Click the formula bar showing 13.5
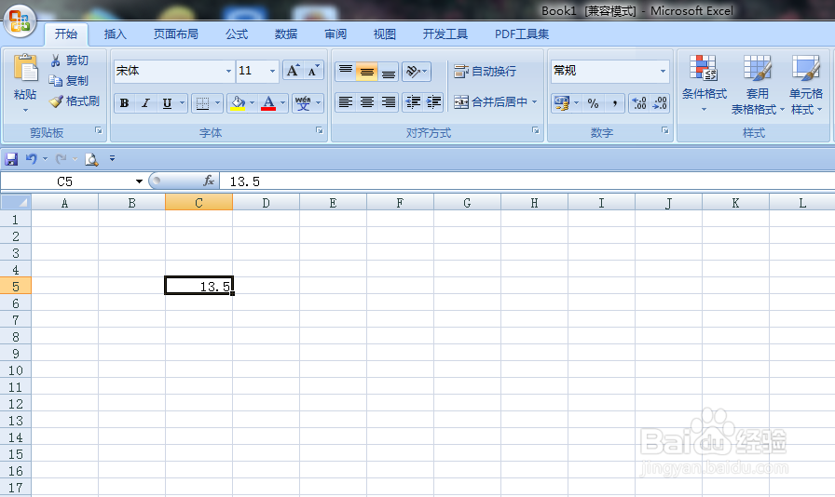The width and height of the screenshot is (835, 497). pyautogui.click(x=527, y=181)
